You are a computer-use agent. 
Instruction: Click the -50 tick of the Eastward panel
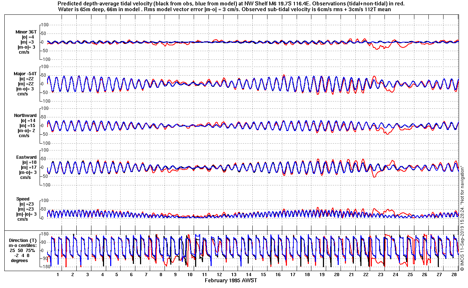(x=45, y=176)
